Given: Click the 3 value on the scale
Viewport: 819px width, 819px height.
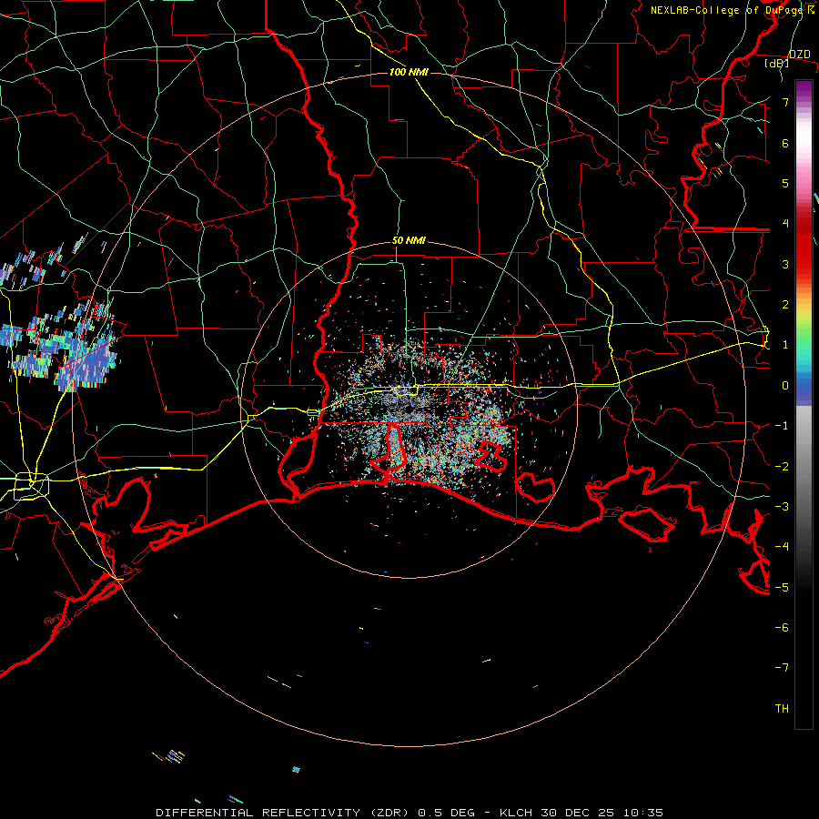Looking at the screenshot, I should pos(785,264).
